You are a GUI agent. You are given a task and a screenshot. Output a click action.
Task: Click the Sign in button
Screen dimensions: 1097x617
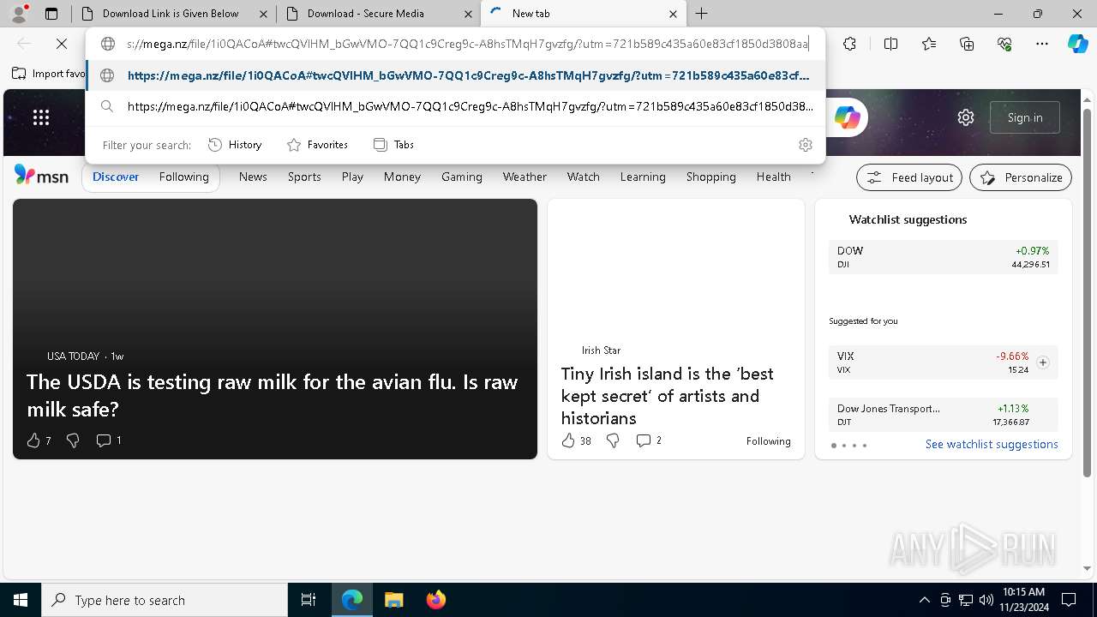[1025, 117]
